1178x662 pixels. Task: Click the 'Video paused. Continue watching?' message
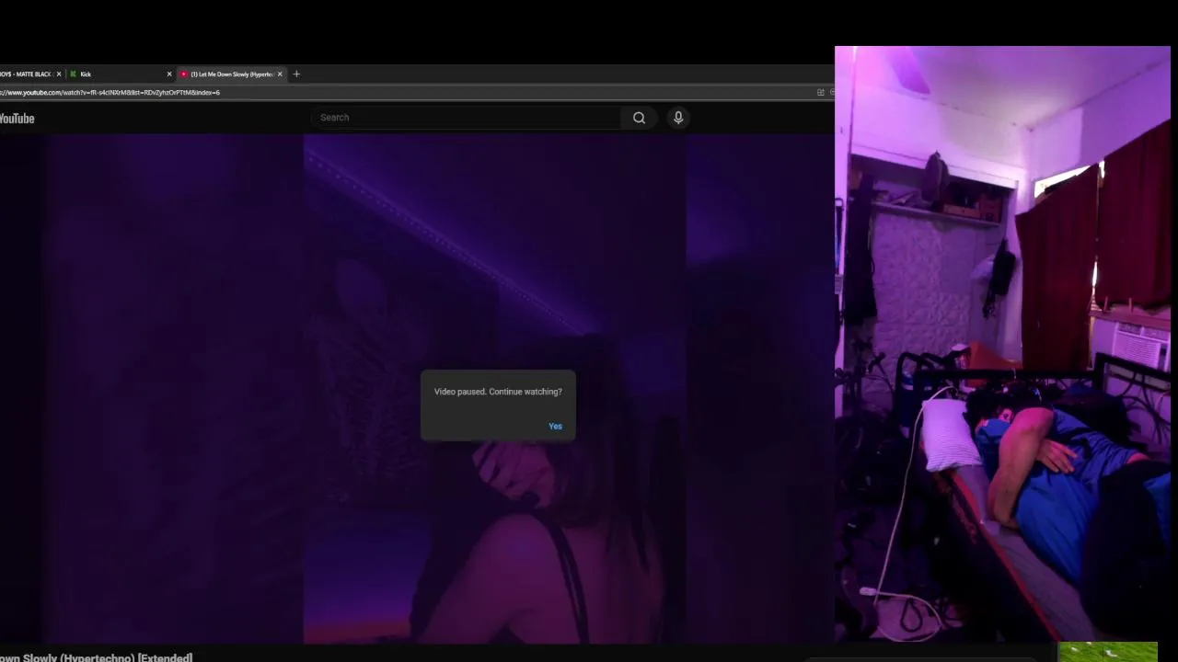pos(498,392)
